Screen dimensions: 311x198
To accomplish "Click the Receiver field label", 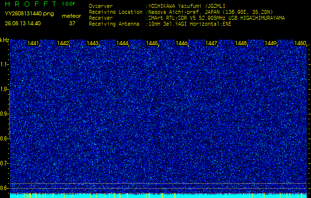I will coord(101,18).
